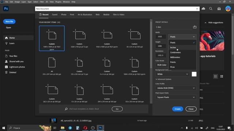Image resolution: width=234 pixels, height=131 pixels.
Task: Collapse suggestions with Hide suggestions
Action: (x=214, y=23)
